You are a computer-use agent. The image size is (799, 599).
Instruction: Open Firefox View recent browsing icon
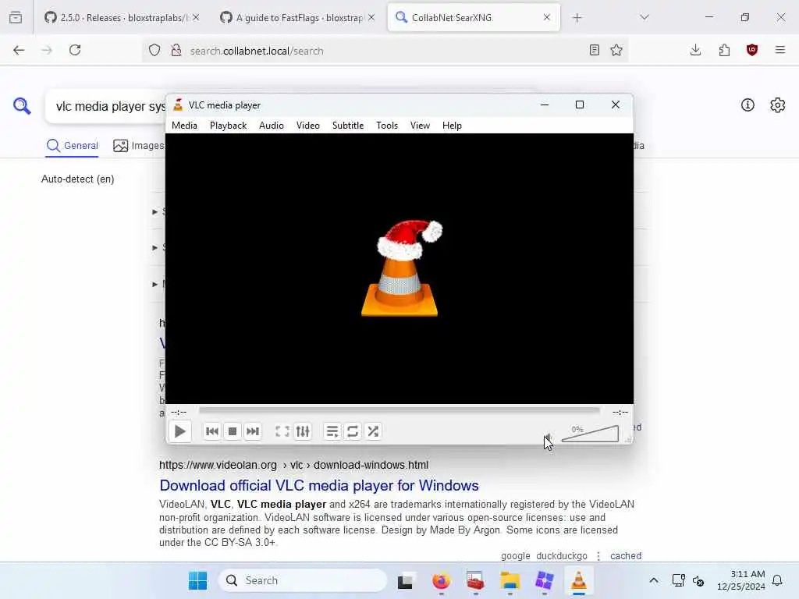(16, 18)
